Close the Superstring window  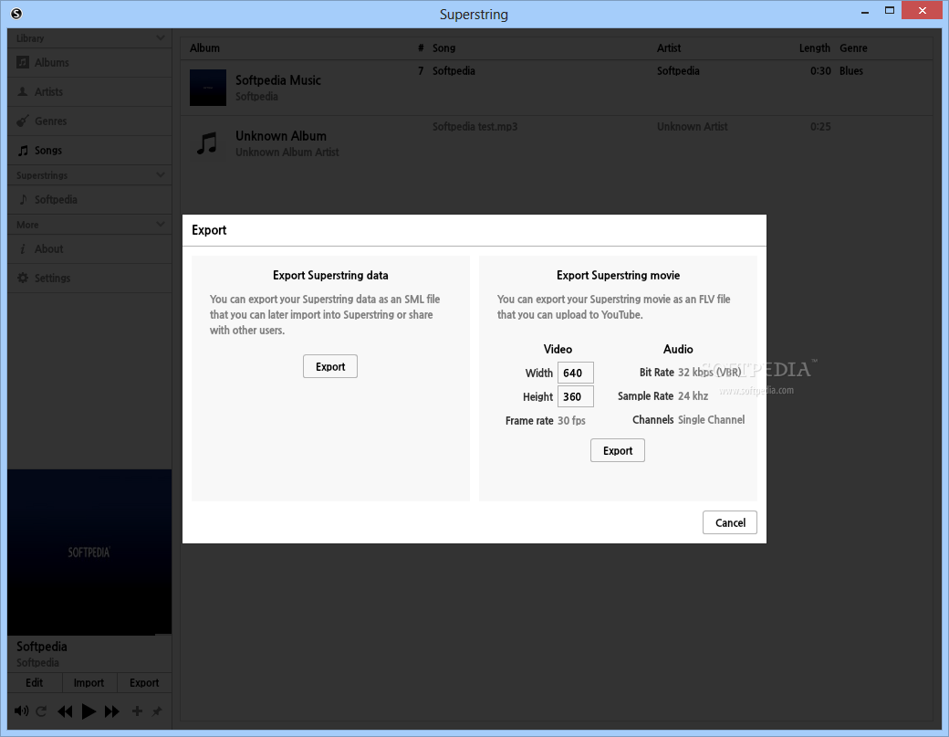[x=923, y=10]
